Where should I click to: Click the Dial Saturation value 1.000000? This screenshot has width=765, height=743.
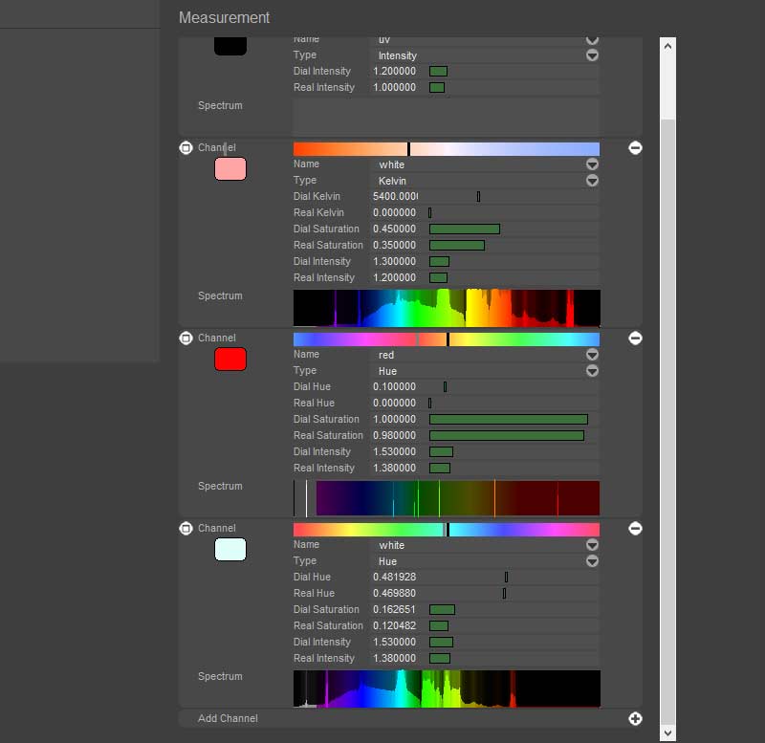pyautogui.click(x=394, y=419)
